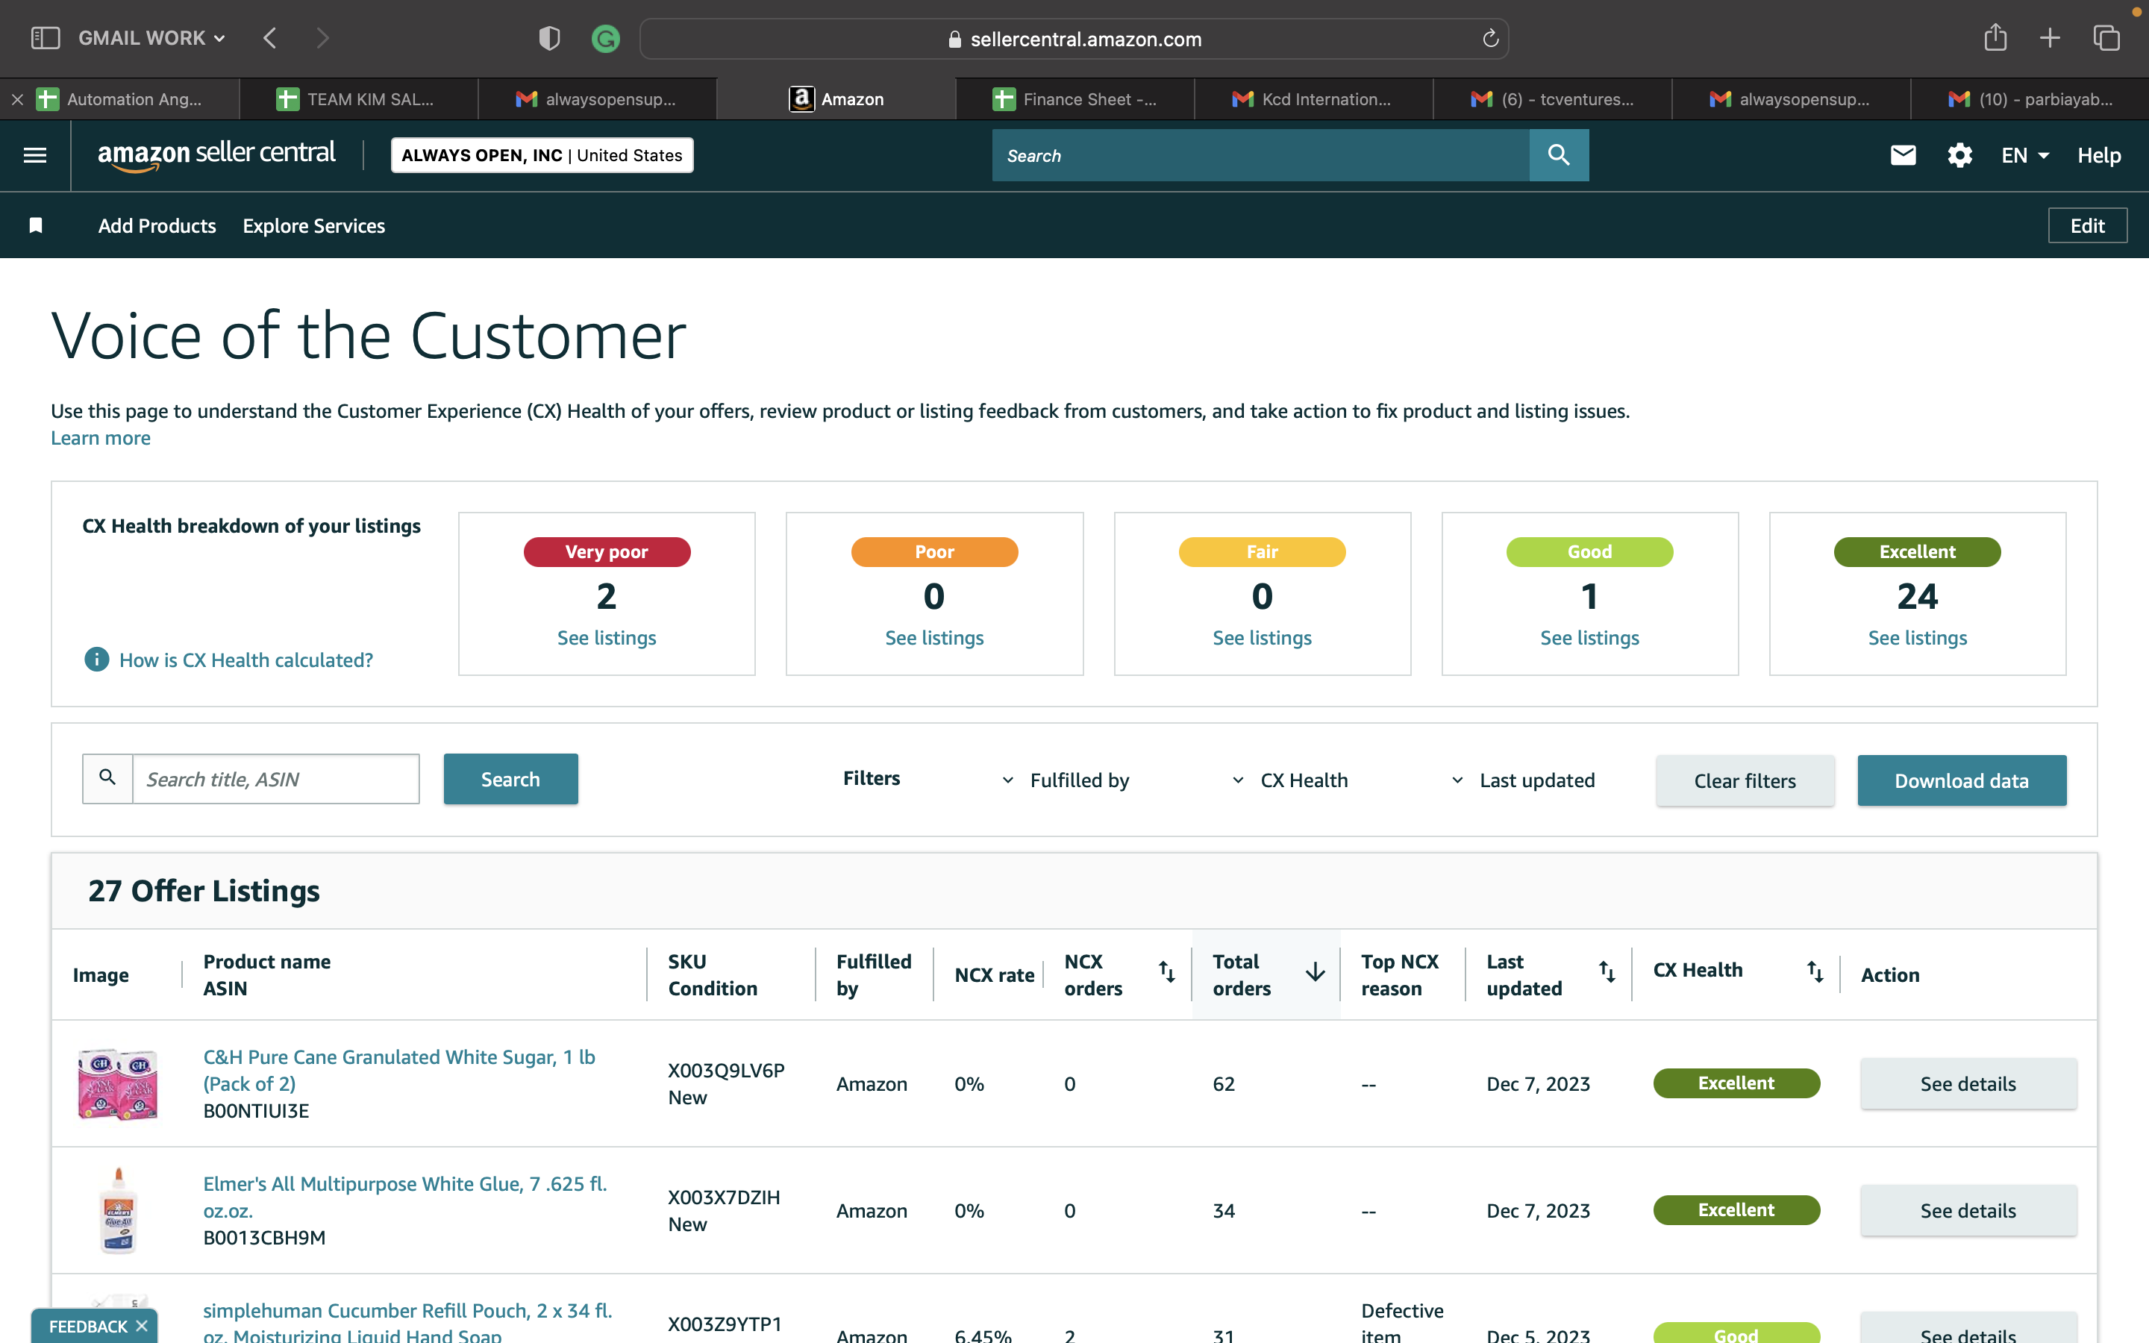Open Elmer's All Multipurpose White Glue link
The height and width of the screenshot is (1343, 2149).
click(x=405, y=1197)
